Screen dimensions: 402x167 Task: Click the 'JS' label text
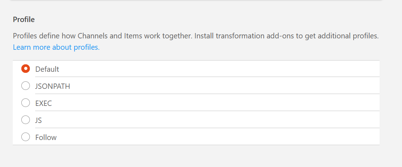(39, 120)
